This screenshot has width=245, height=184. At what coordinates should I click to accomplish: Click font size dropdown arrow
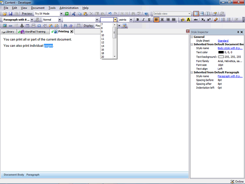click(115, 20)
